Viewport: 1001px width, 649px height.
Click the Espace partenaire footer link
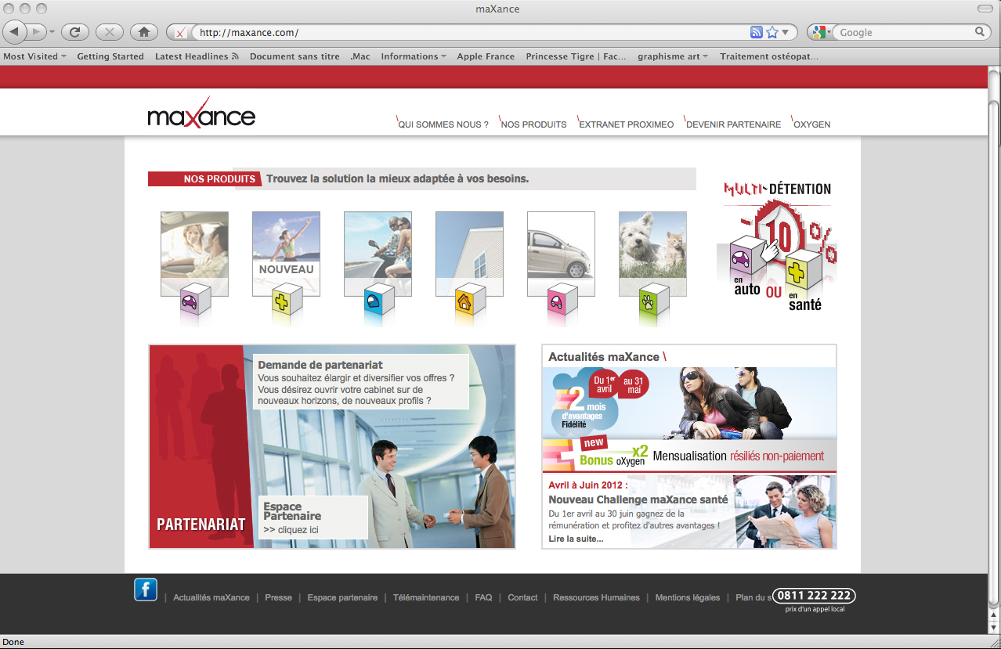(x=342, y=597)
